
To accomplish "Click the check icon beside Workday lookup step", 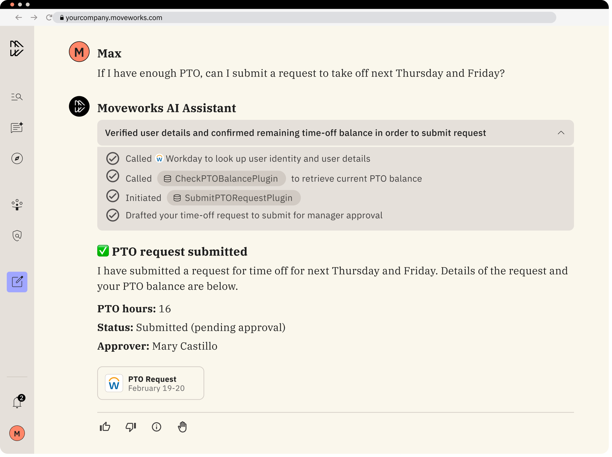I will tap(113, 159).
